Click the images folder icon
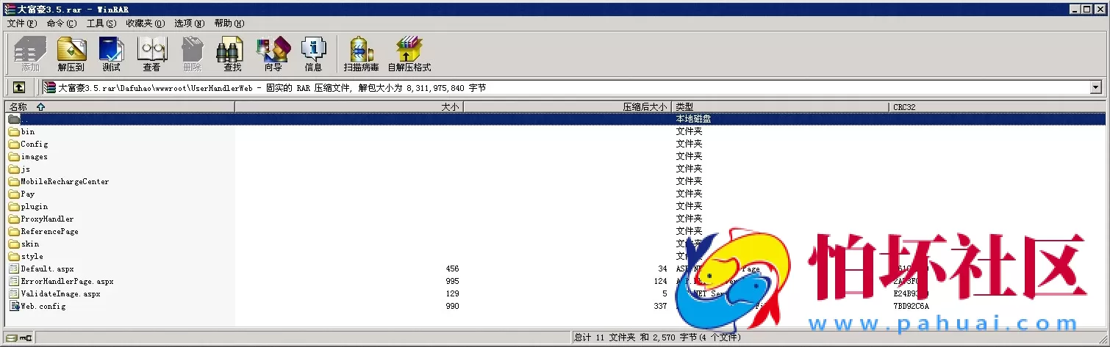The image size is (1110, 347). 14,157
